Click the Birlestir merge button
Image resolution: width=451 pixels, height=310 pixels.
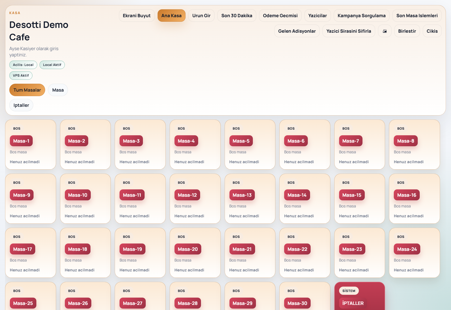[x=407, y=31]
